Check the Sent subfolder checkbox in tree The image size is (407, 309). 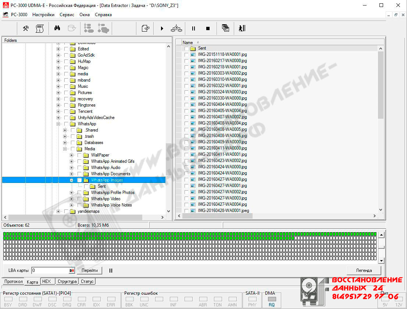(x=86, y=186)
